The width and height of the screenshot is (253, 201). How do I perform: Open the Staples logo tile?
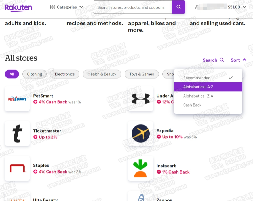tap(17, 168)
